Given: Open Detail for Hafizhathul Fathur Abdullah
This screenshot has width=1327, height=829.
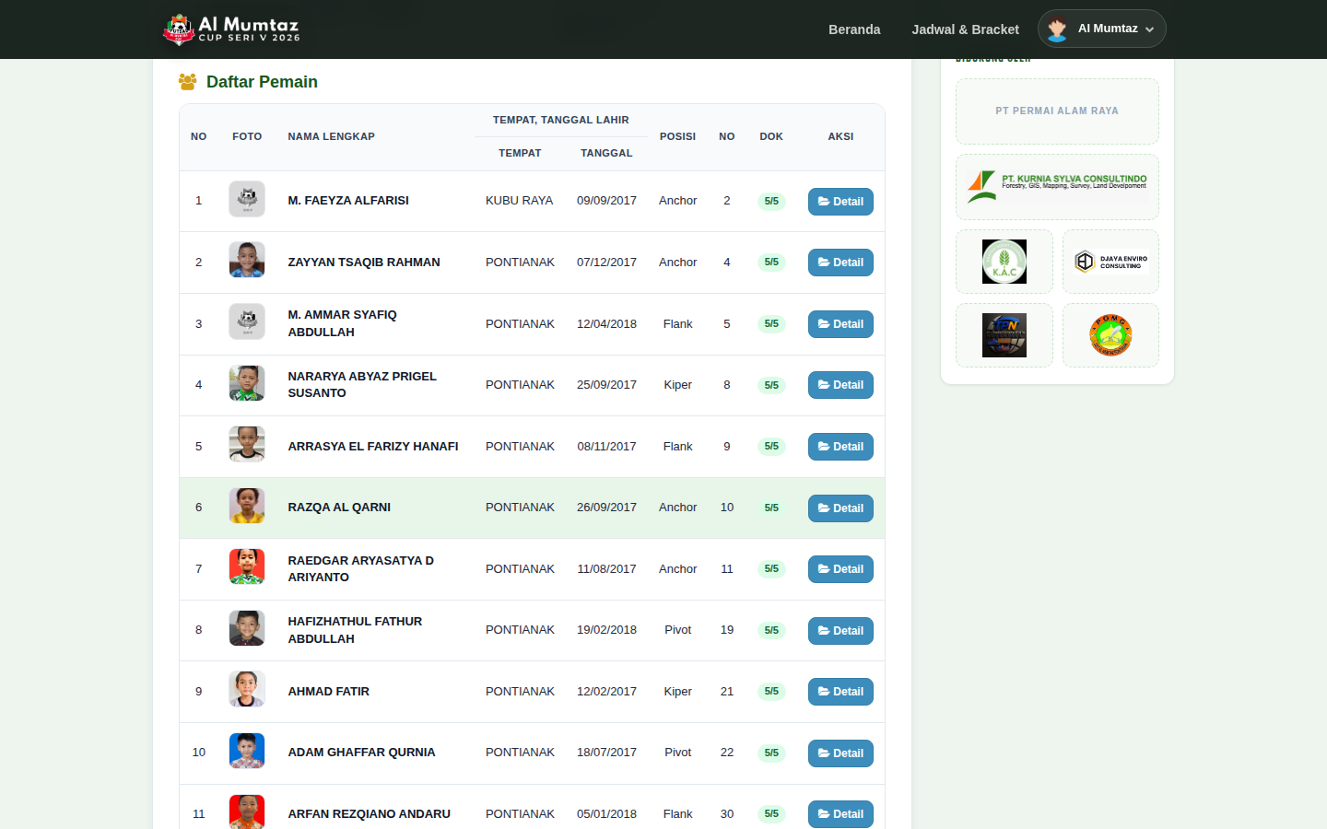Looking at the screenshot, I should tap(840, 631).
